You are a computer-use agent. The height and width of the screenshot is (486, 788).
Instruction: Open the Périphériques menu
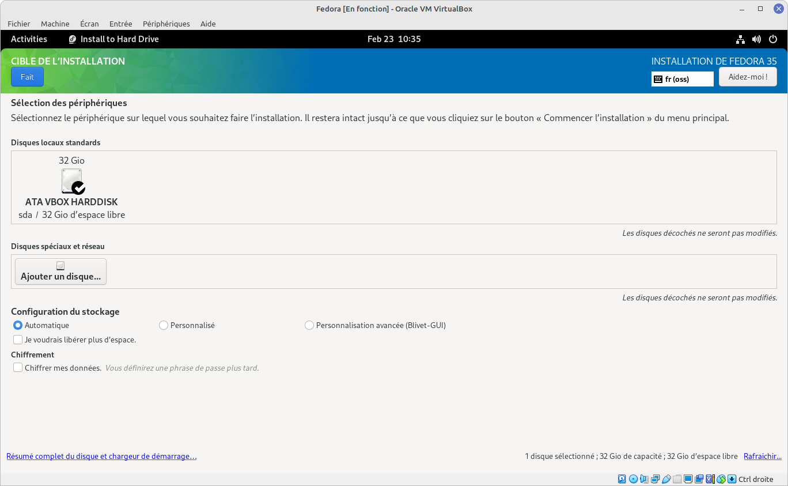click(x=166, y=24)
